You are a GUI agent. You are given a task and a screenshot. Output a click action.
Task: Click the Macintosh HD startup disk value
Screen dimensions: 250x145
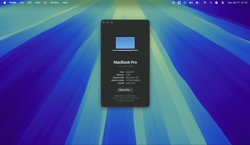click(132, 78)
